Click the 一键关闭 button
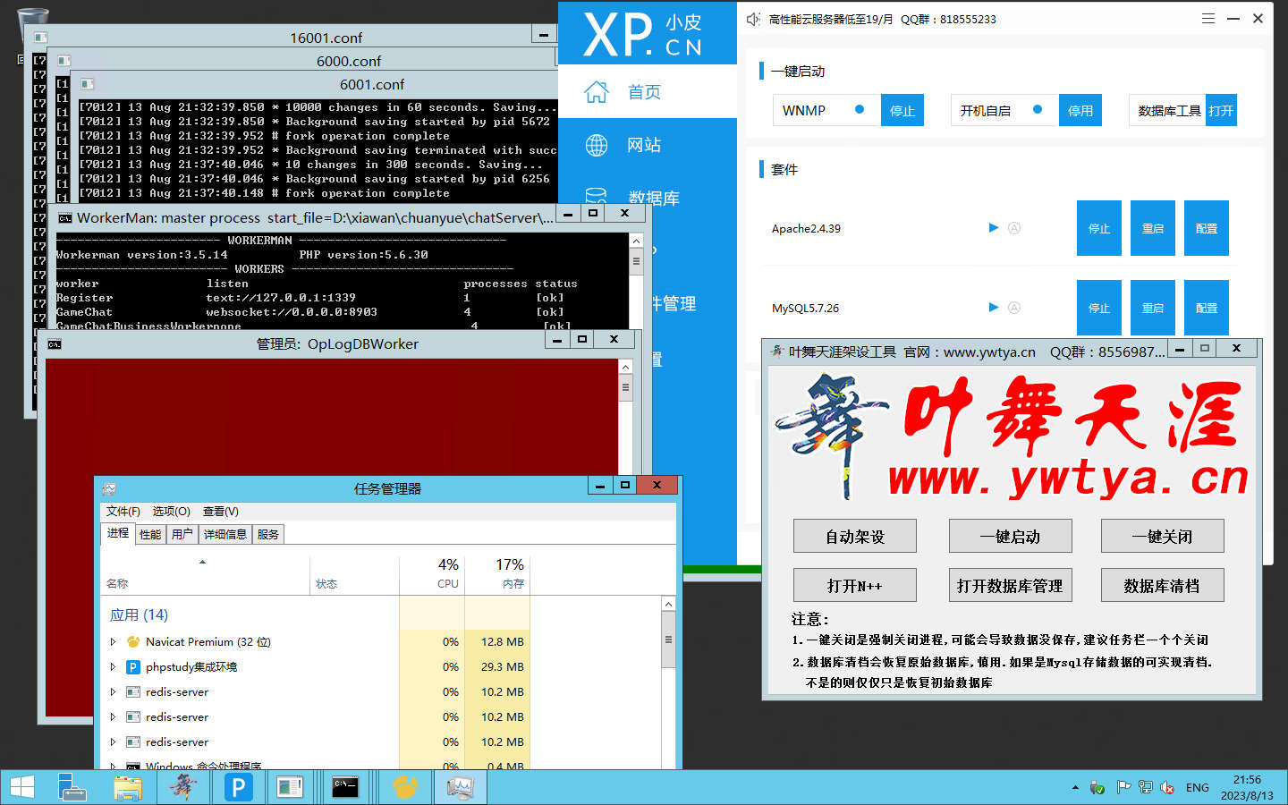Viewport: 1288px width, 805px height. point(1162,537)
